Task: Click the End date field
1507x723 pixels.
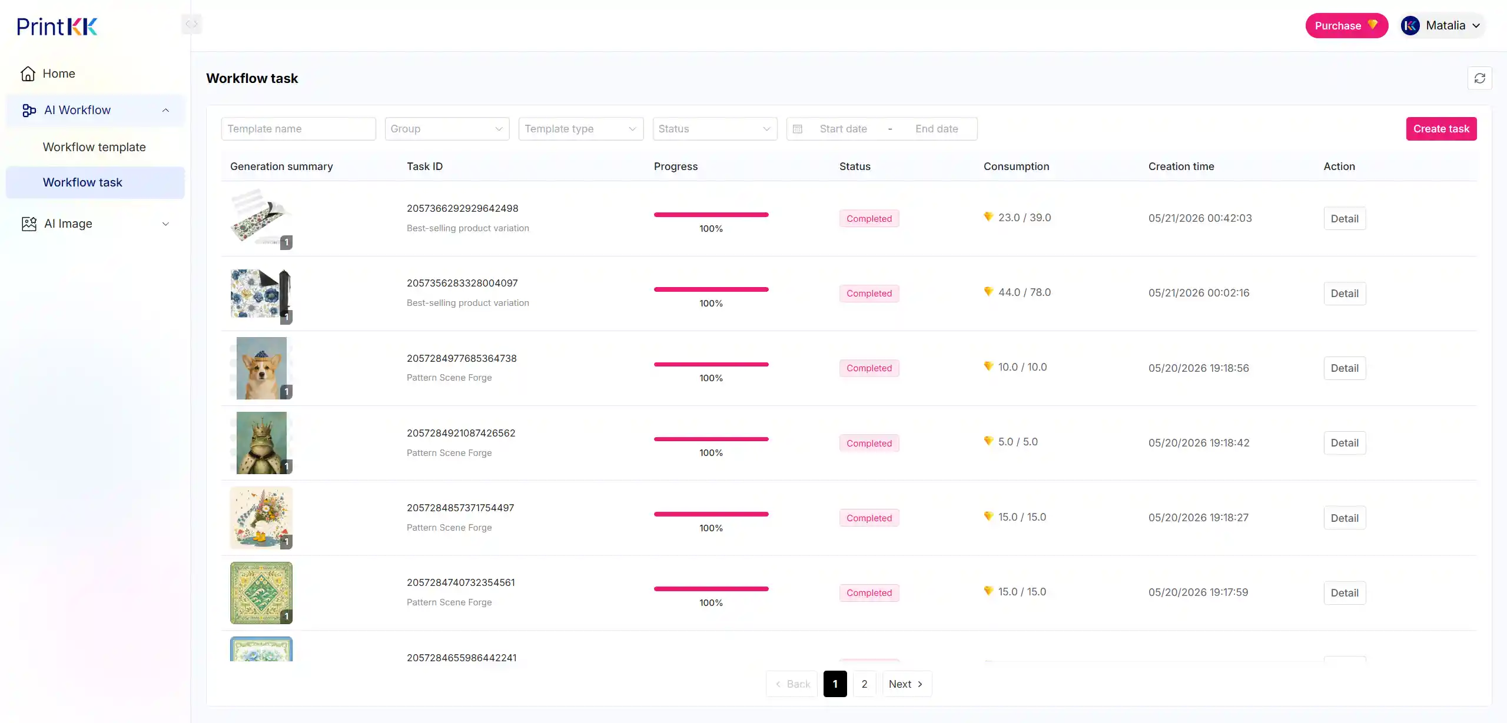Action: coord(937,129)
